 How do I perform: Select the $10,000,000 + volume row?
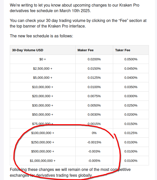tap(79, 87)
